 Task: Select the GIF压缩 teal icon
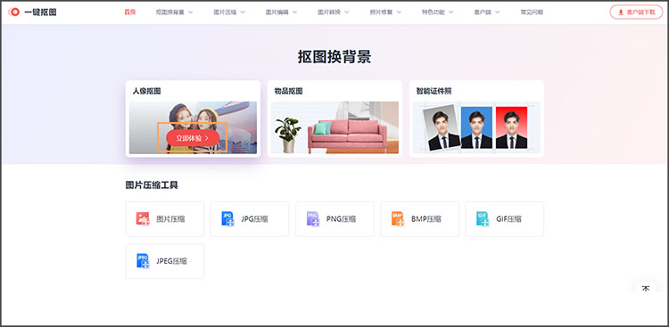tap(483, 218)
